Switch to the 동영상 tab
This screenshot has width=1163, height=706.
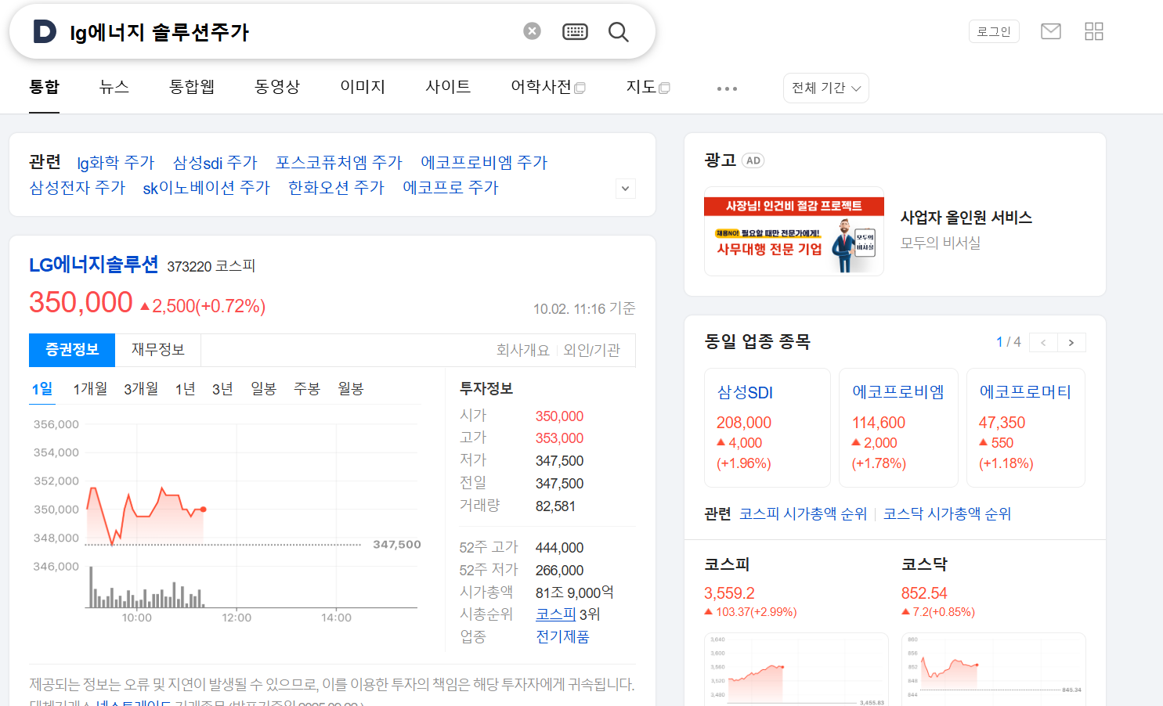click(x=277, y=87)
